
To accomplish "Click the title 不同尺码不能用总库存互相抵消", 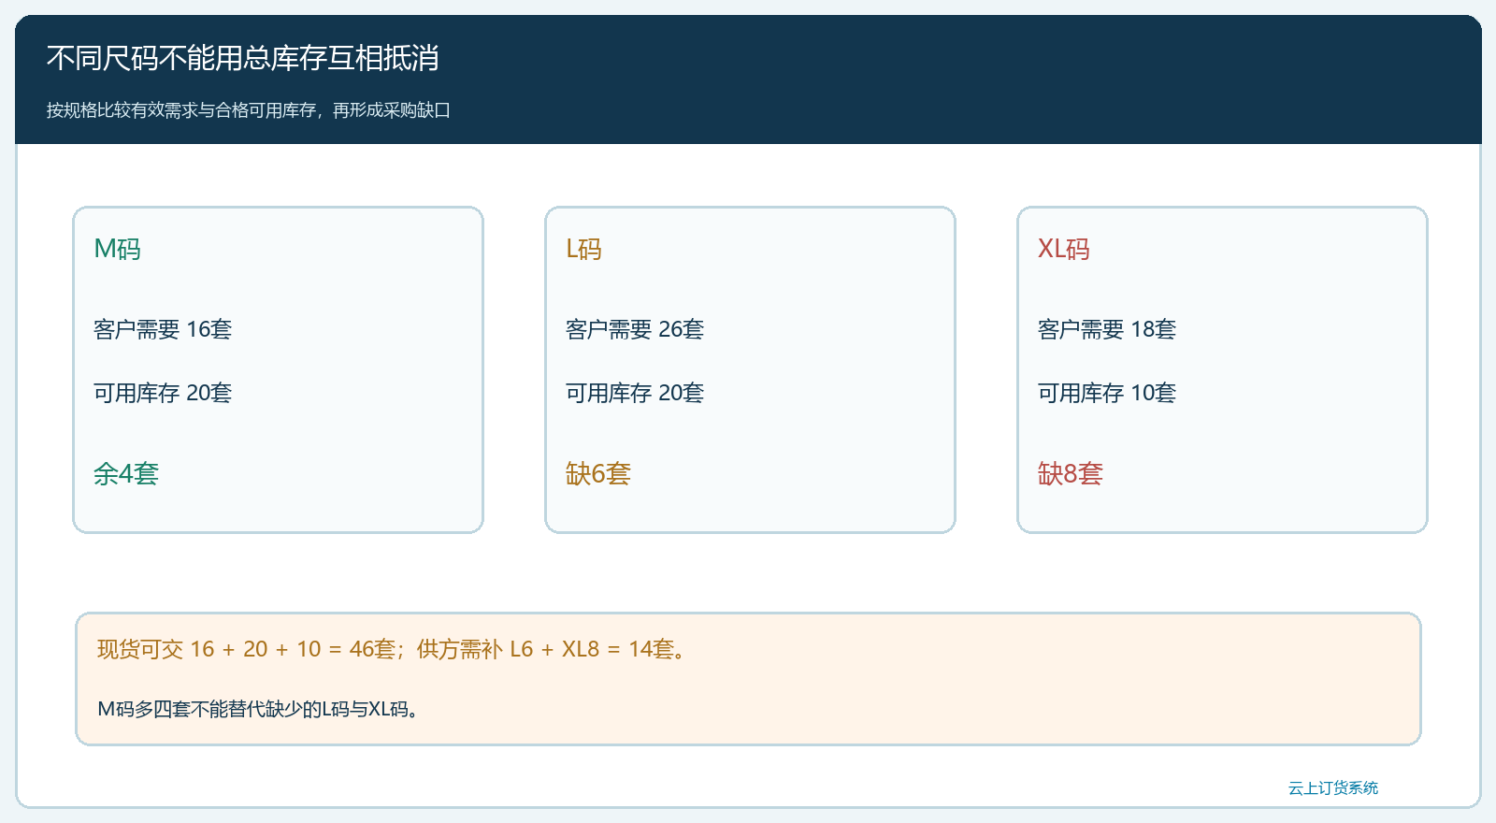I will [x=243, y=58].
